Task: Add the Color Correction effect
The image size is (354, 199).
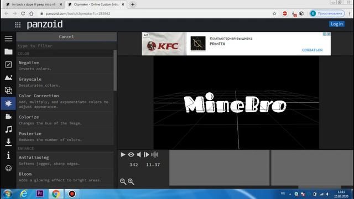Action: pos(65,101)
